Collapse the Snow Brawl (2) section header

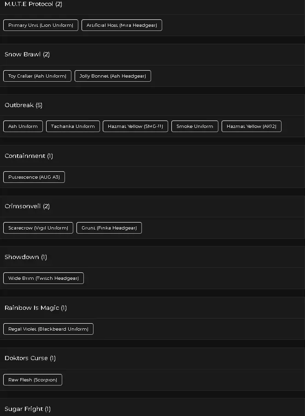coord(152,54)
